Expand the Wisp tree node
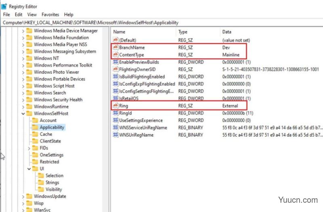The image size is (323, 212). tap(23, 204)
